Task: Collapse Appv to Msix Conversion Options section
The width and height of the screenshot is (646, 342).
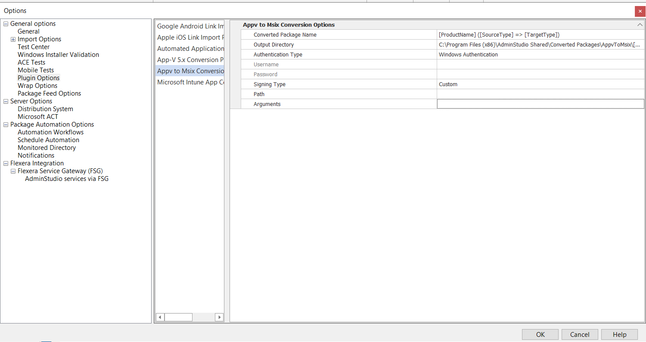Action: point(640,25)
